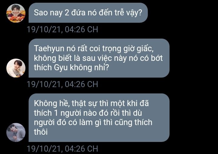The image size is (218, 154).
Task: Click the word "thôi" ending the last message
Action: tap(41, 132)
